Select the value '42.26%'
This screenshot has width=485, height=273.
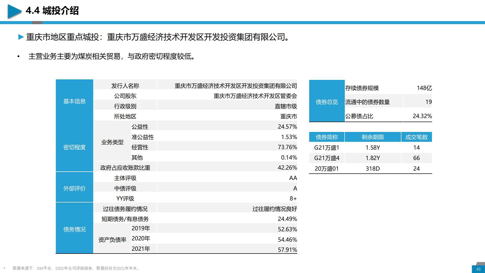point(287,168)
